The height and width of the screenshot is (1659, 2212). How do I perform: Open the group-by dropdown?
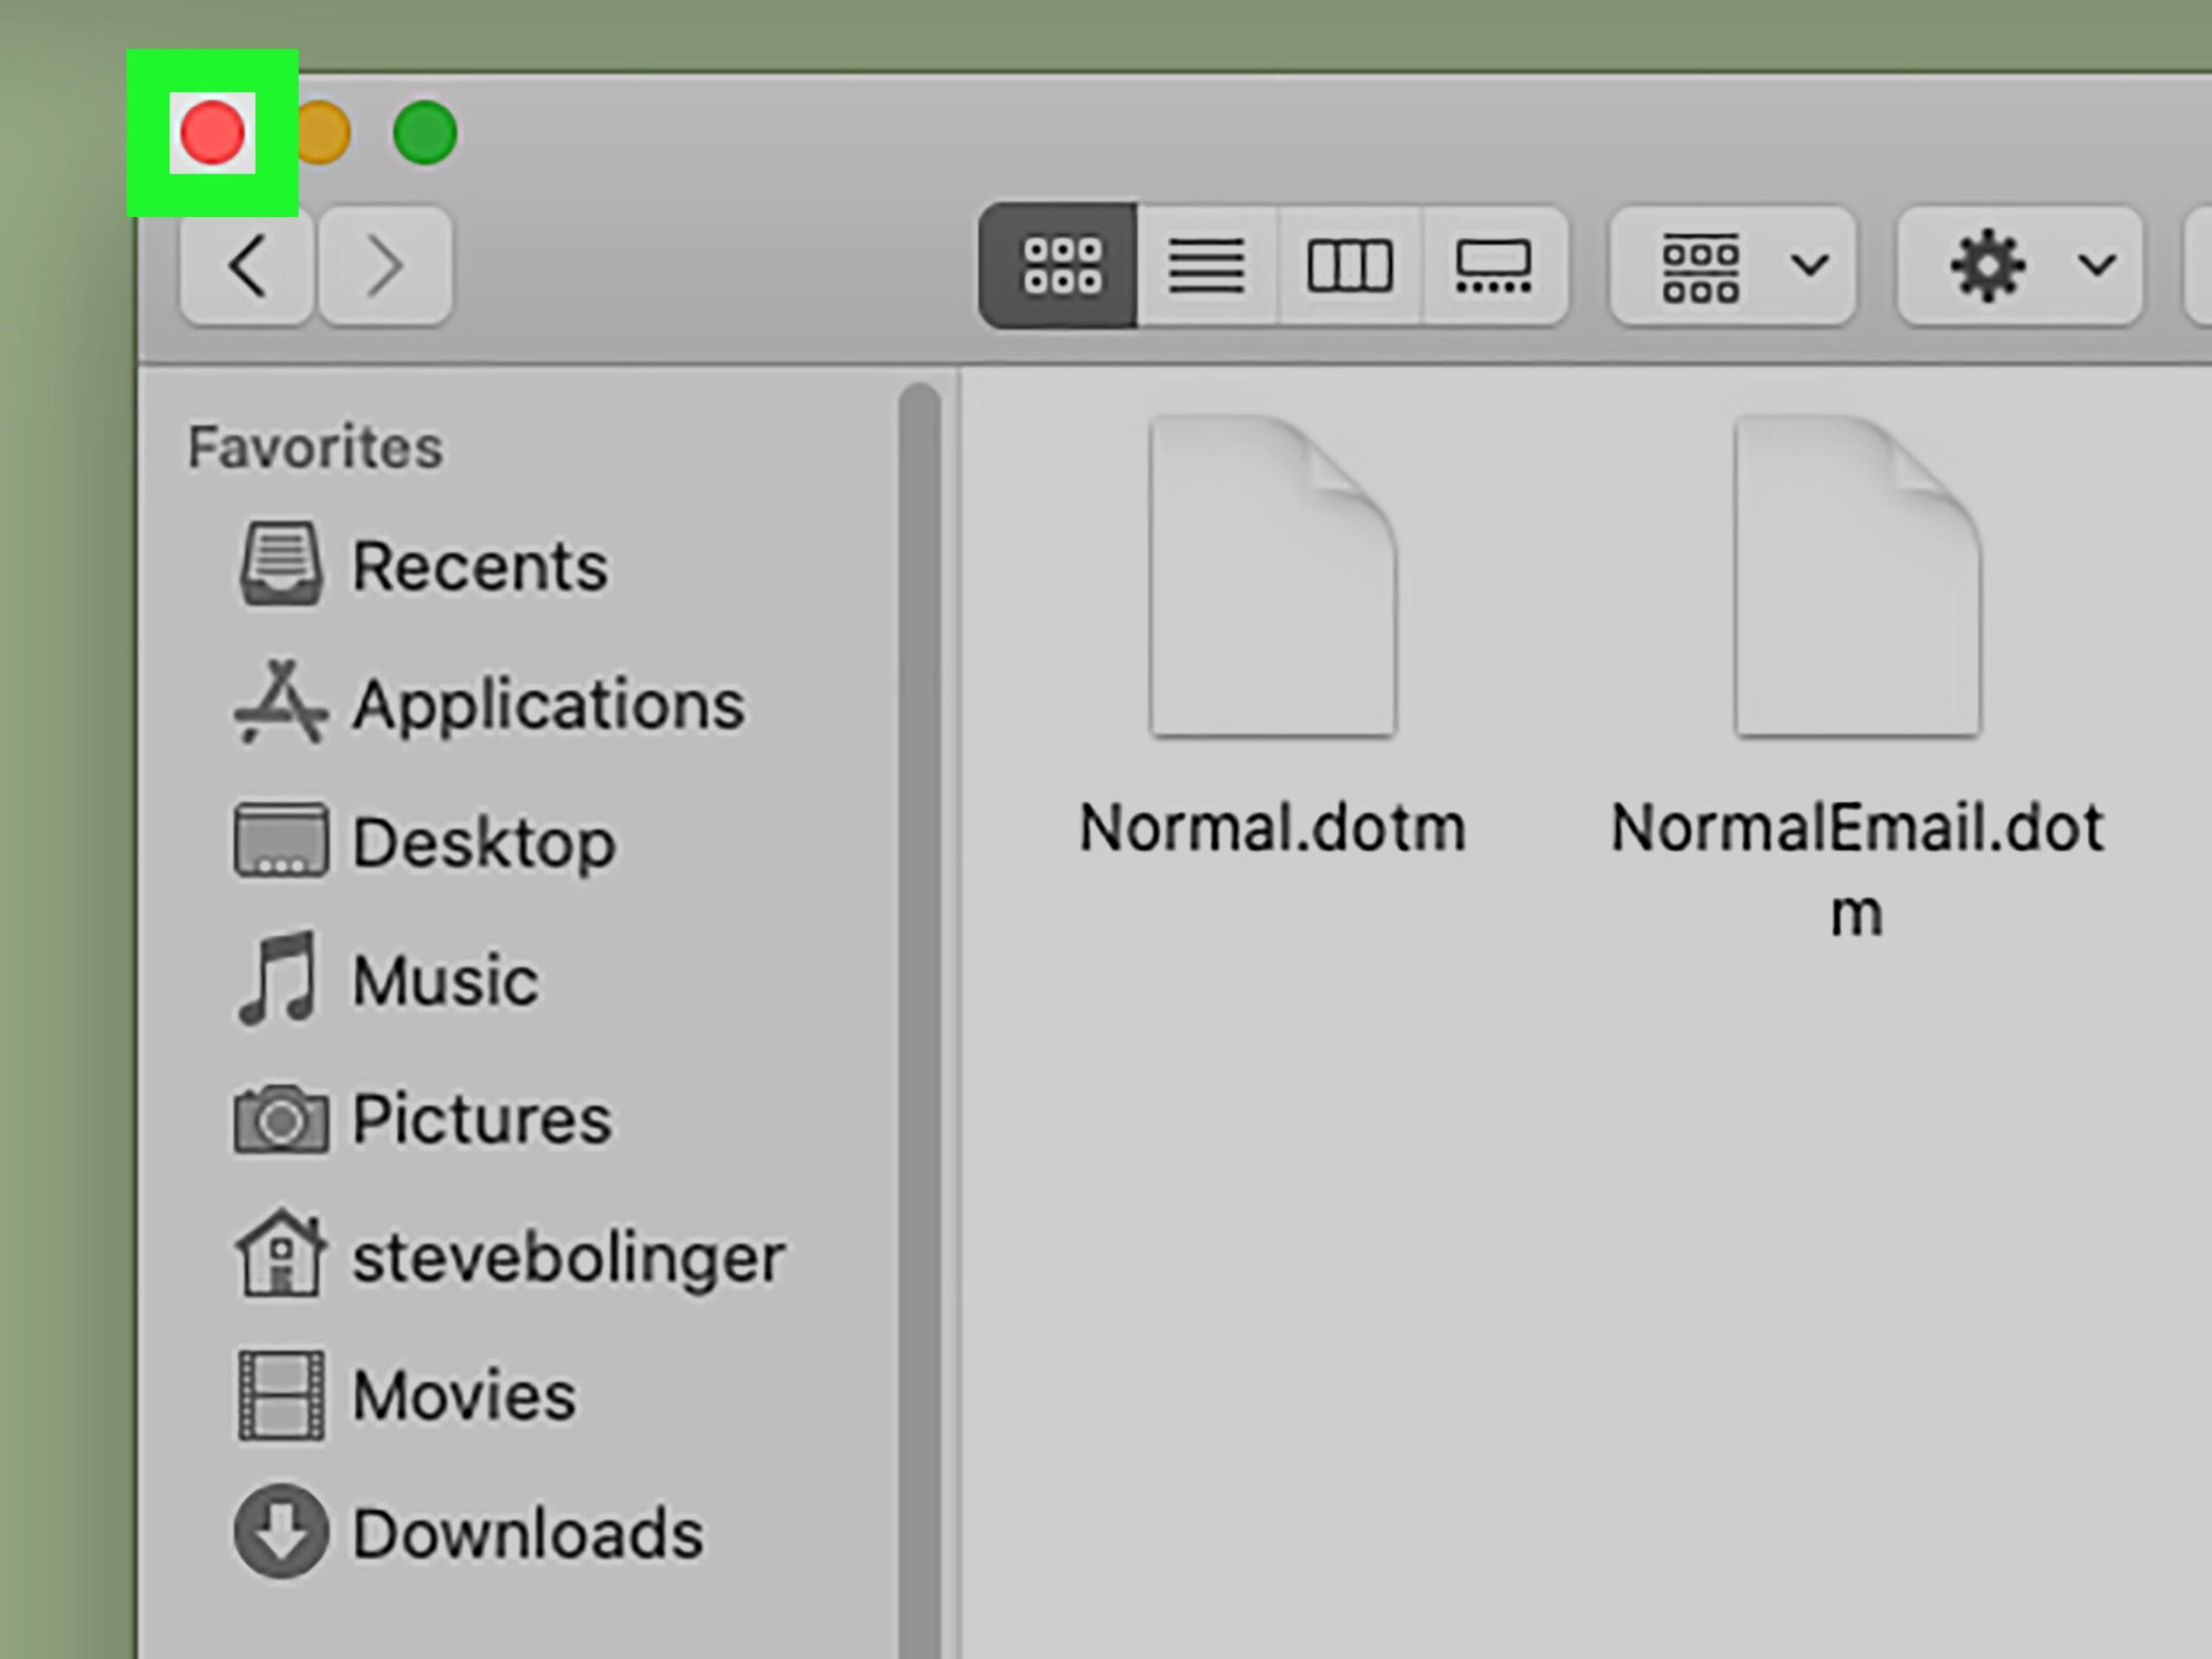(x=1732, y=266)
